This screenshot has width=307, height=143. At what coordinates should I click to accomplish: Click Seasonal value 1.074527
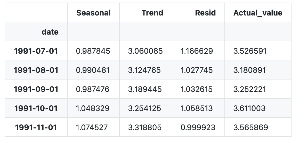[x=92, y=128]
